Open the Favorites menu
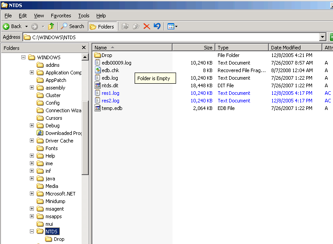This screenshot has height=244, width=333. [61, 16]
